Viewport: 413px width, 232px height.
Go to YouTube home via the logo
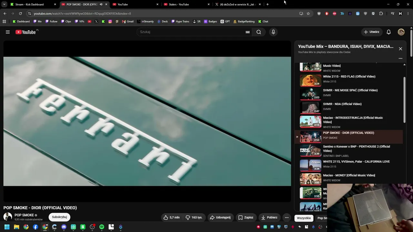(x=25, y=32)
